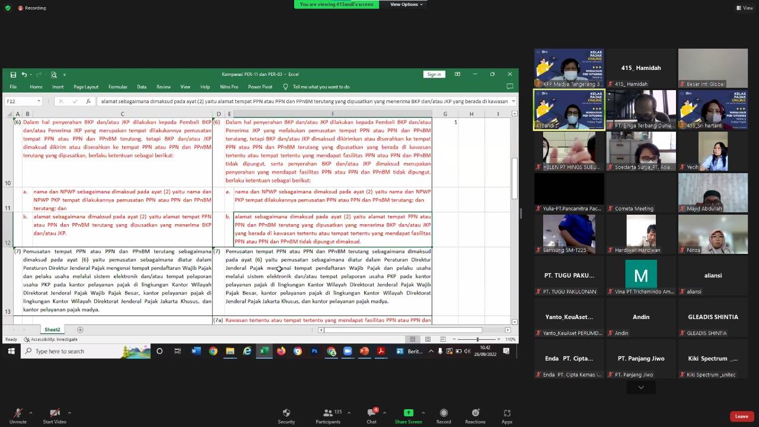
Task: Open the Formulas ribbon tab
Action: pos(117,87)
